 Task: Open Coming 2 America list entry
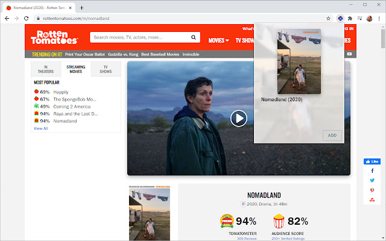tap(72, 107)
